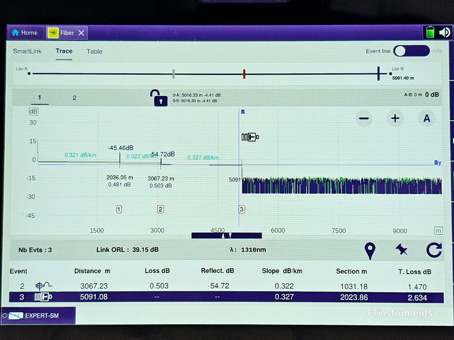The width and height of the screenshot is (454, 340).
Task: Tap the location pin marker icon
Action: coord(370,250)
